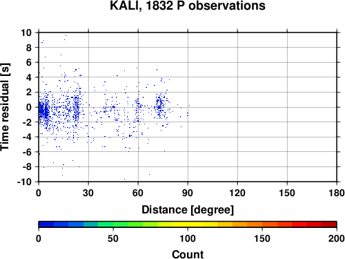Click the colorbar tick label 200

[336, 239]
